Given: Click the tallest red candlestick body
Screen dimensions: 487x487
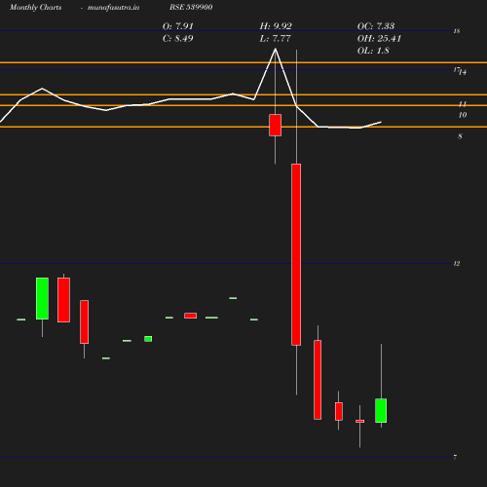Looking at the screenshot, I should tap(296, 254).
